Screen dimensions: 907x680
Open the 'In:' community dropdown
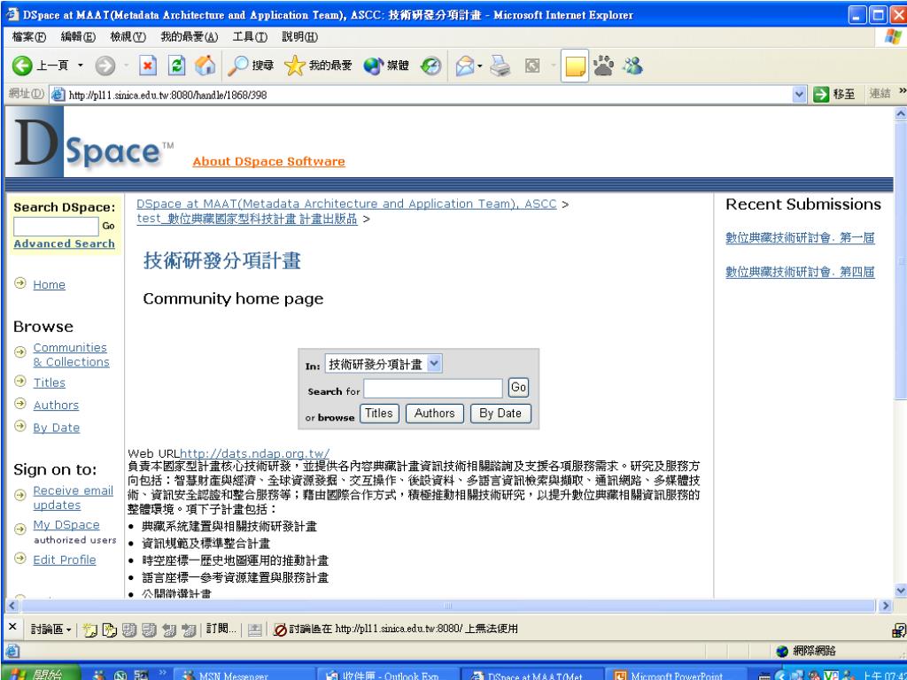coord(384,364)
